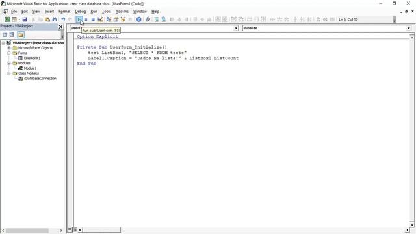416x234 pixels.
Task: Click the Reset stop icon
Action: click(93, 19)
